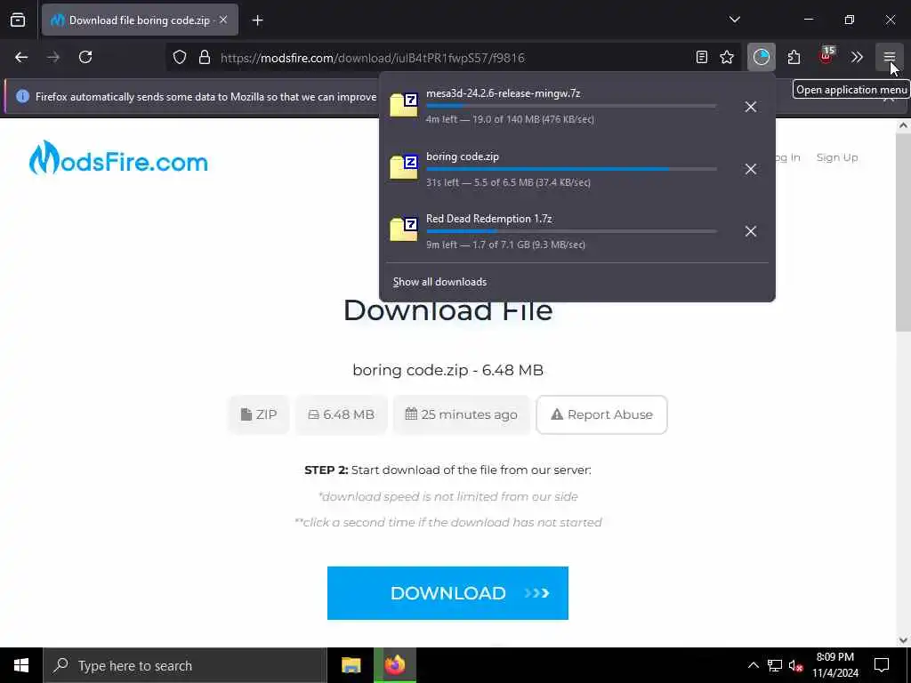Click the Type here to search box
This screenshot has width=911, height=683.
click(185, 665)
